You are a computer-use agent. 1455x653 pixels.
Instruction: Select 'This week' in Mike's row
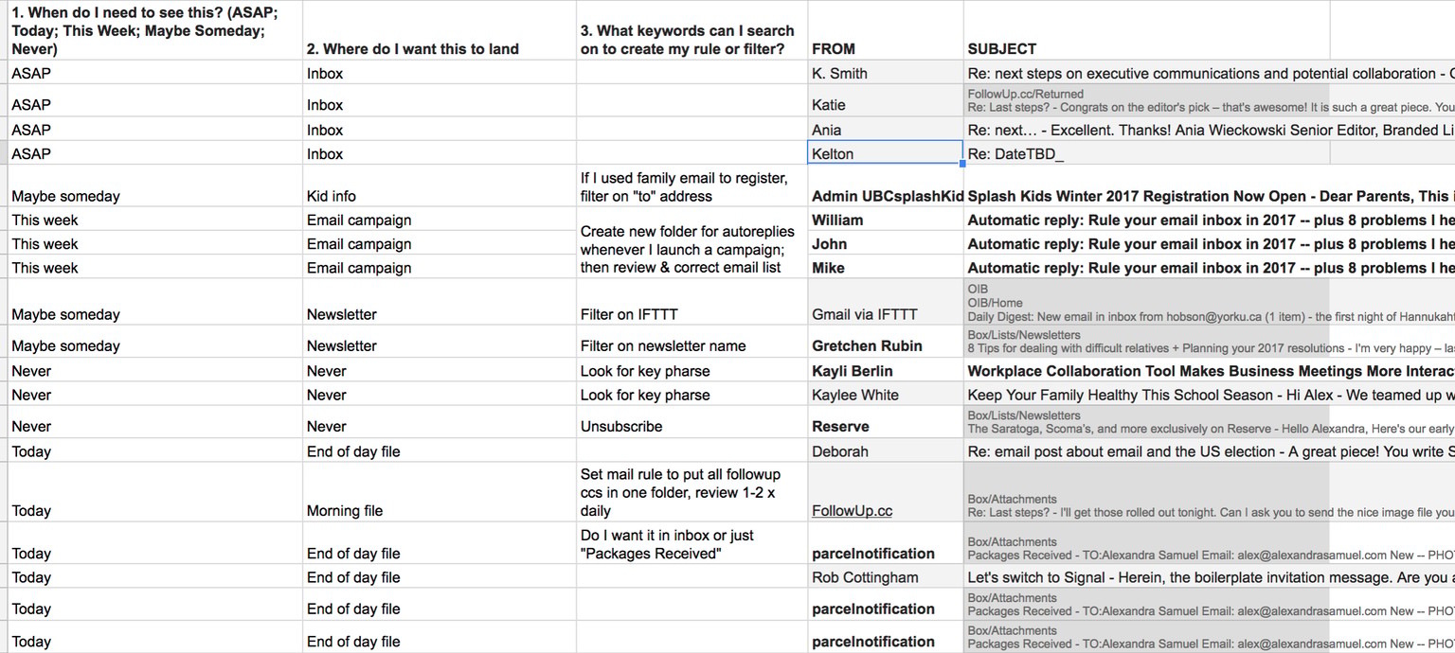(x=155, y=267)
